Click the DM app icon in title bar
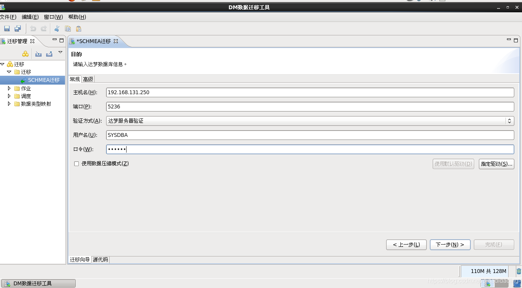Screen dimensions: 522x288 pyautogui.click(x=3, y=7)
